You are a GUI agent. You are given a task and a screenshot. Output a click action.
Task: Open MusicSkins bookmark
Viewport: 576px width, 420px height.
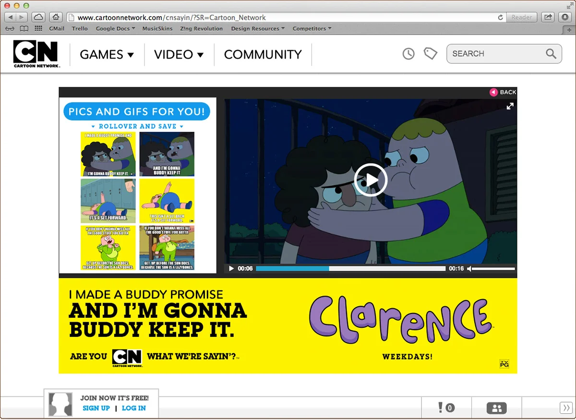coord(157,29)
